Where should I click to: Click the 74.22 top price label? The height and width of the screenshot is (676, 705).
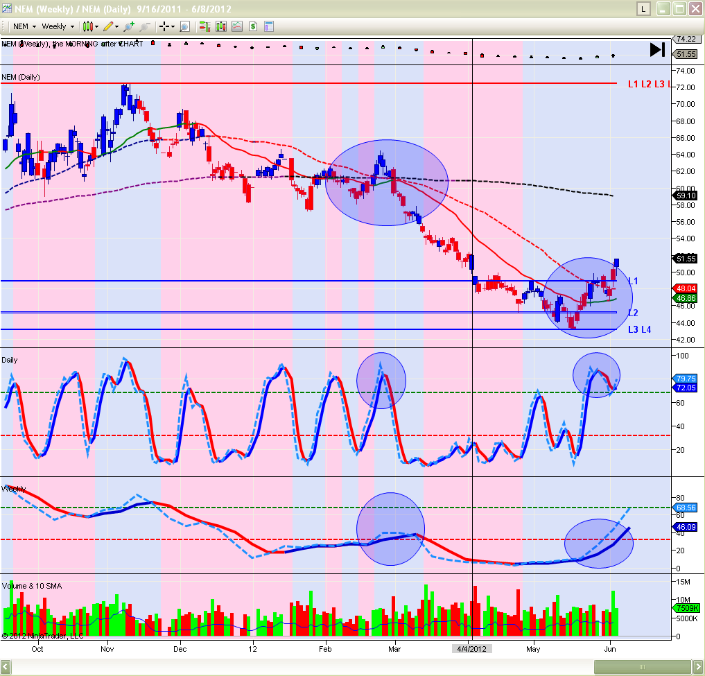685,39
